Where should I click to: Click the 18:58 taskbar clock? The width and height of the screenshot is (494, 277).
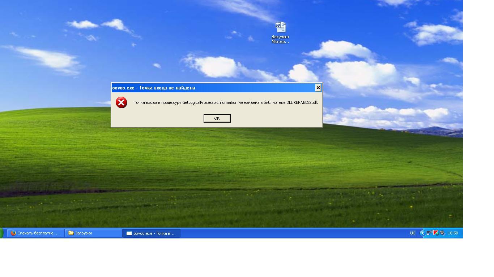click(453, 233)
